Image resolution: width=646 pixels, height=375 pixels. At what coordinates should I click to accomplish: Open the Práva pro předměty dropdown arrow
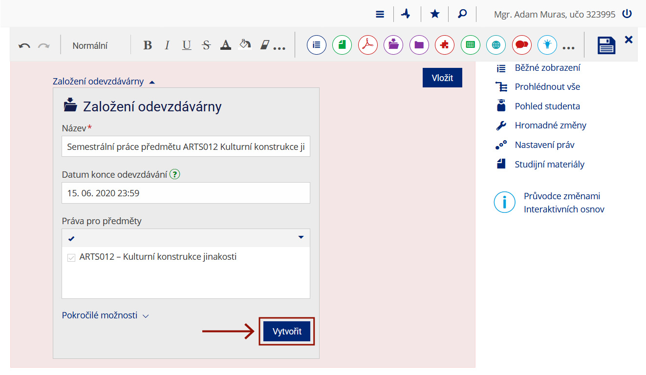point(301,237)
